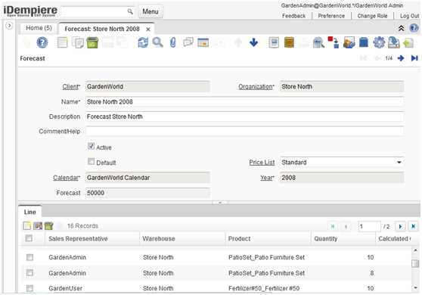Click into the Comment/Help field
Viewport: 422px width, 295px height.
click(x=244, y=132)
